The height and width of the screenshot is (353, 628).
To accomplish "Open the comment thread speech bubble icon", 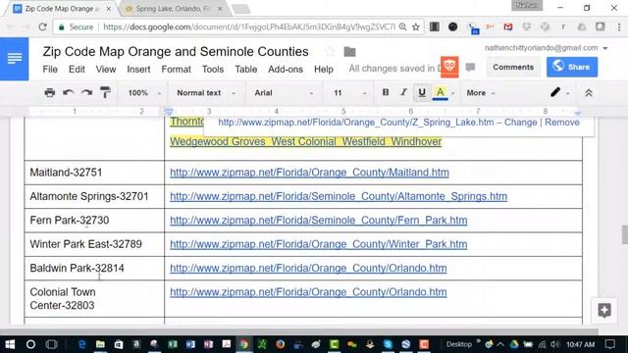I will [x=471, y=68].
